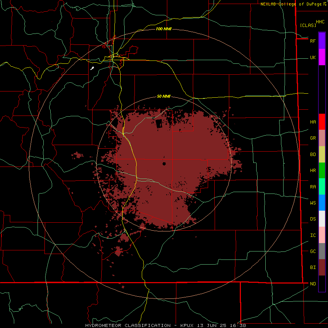Click the RA mint-green legend swatch

(322, 187)
